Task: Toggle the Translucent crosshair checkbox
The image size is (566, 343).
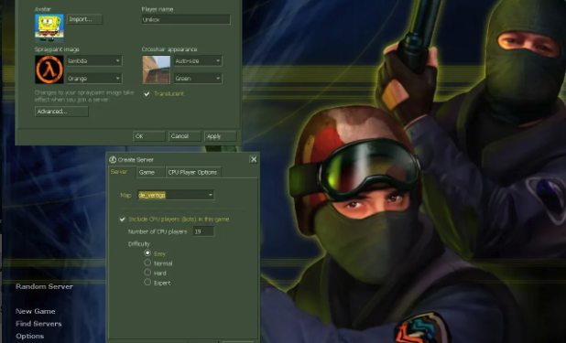Action: pos(147,94)
